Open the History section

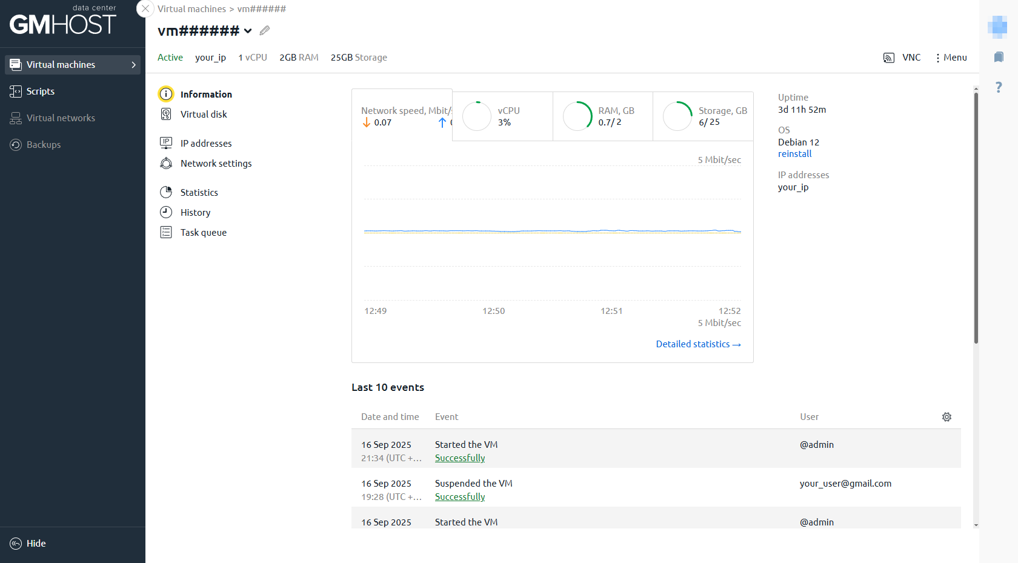click(195, 213)
